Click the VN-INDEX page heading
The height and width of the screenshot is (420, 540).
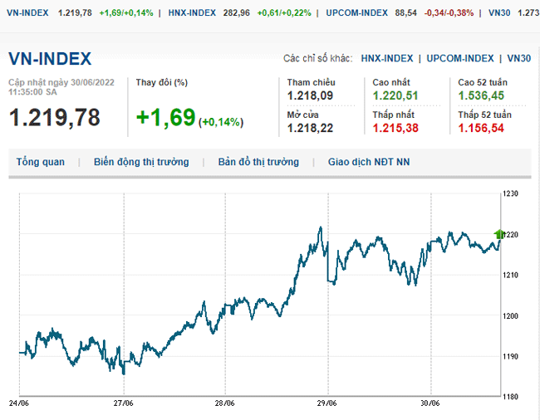[50, 58]
